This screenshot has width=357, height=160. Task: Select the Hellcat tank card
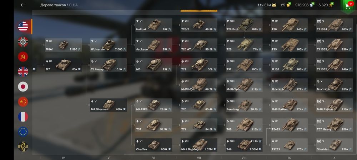point(154,25)
